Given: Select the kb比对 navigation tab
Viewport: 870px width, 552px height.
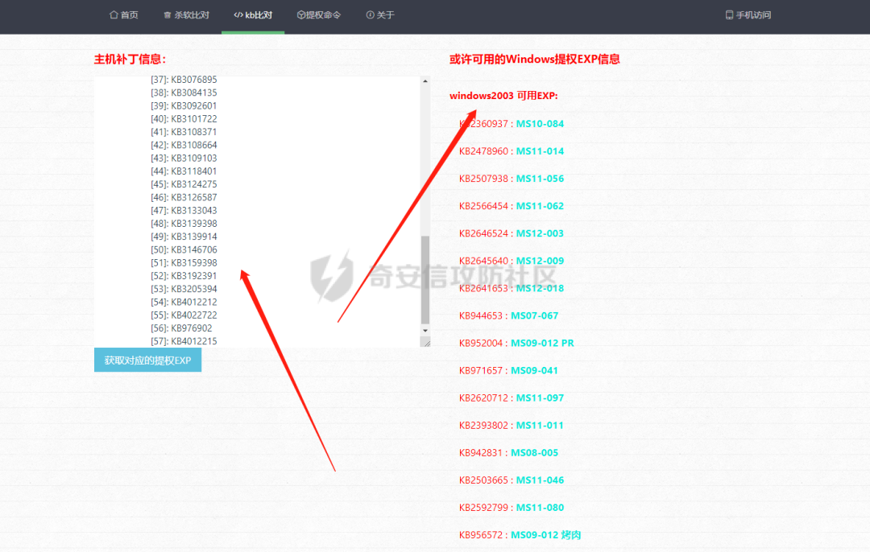Looking at the screenshot, I should pos(253,15).
